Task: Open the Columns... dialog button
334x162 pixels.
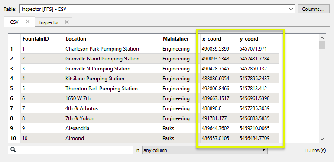Action: (x=314, y=9)
